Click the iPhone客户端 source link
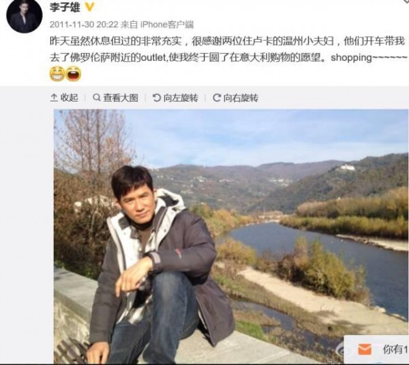 167,25
